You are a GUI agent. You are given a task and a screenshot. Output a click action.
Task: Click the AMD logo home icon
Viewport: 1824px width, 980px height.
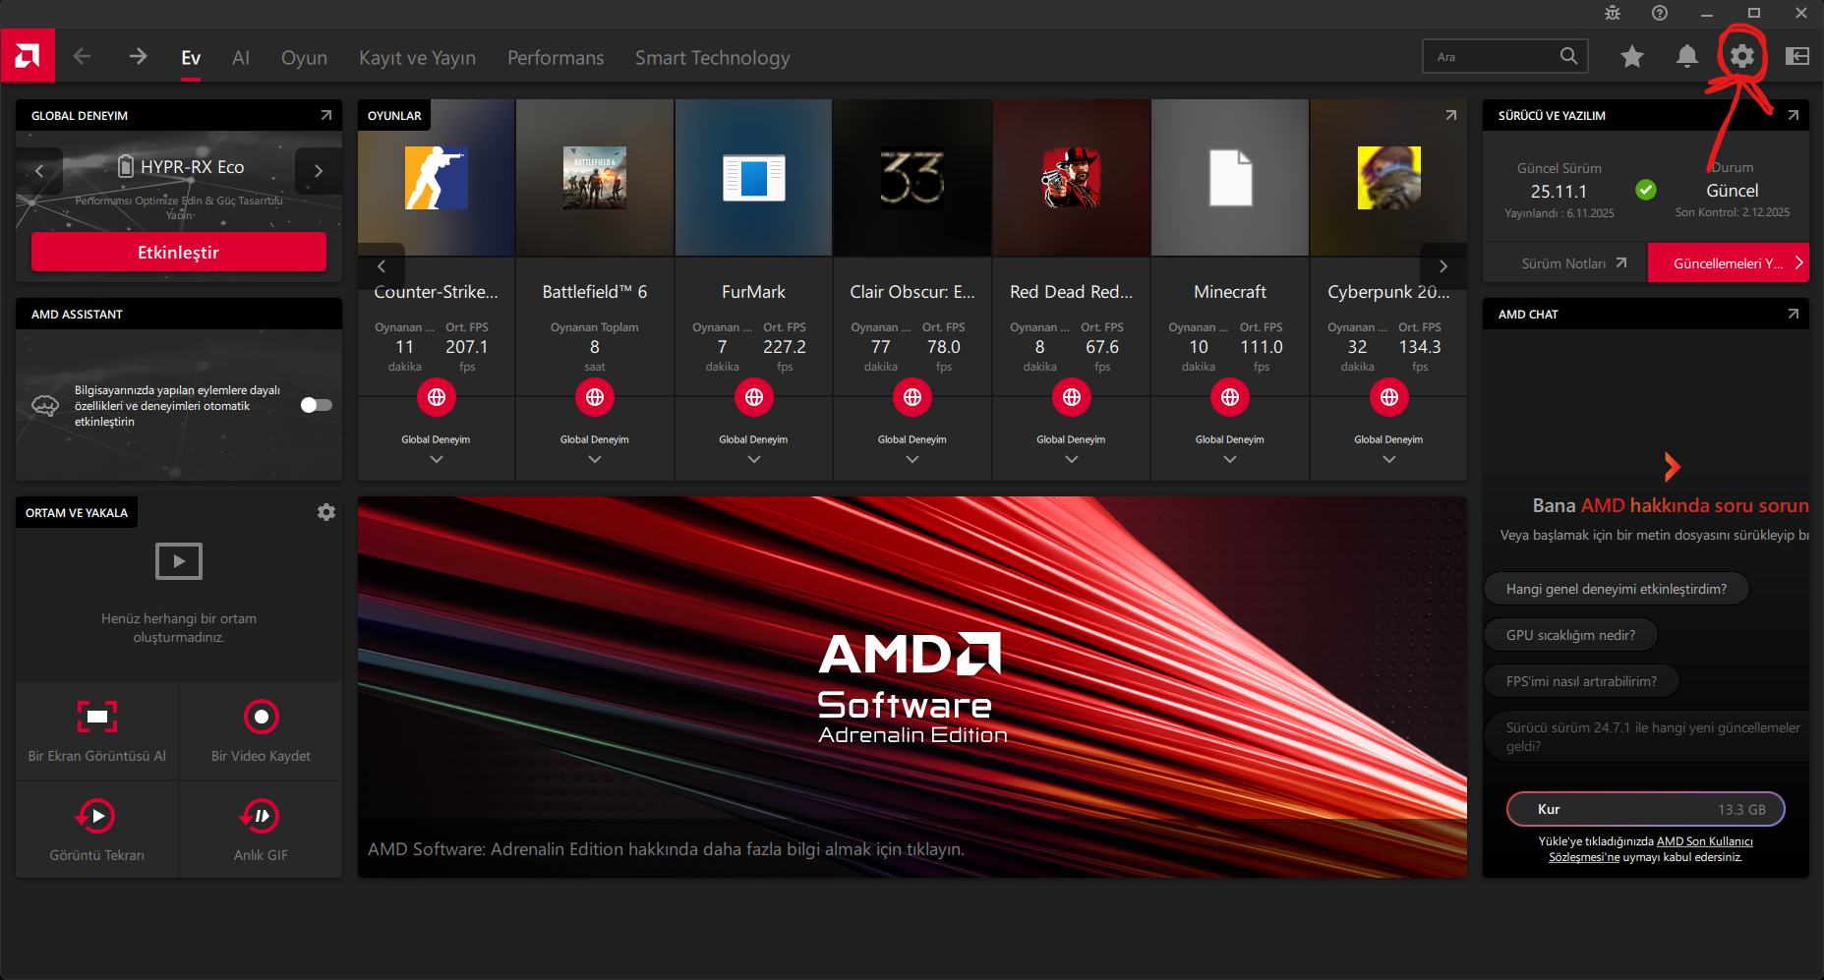[x=28, y=56]
